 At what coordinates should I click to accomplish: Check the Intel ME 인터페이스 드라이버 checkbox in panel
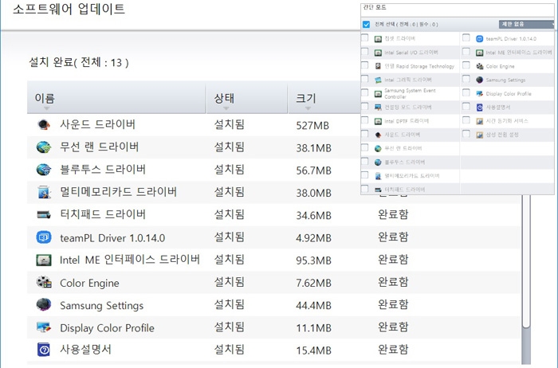(x=466, y=52)
